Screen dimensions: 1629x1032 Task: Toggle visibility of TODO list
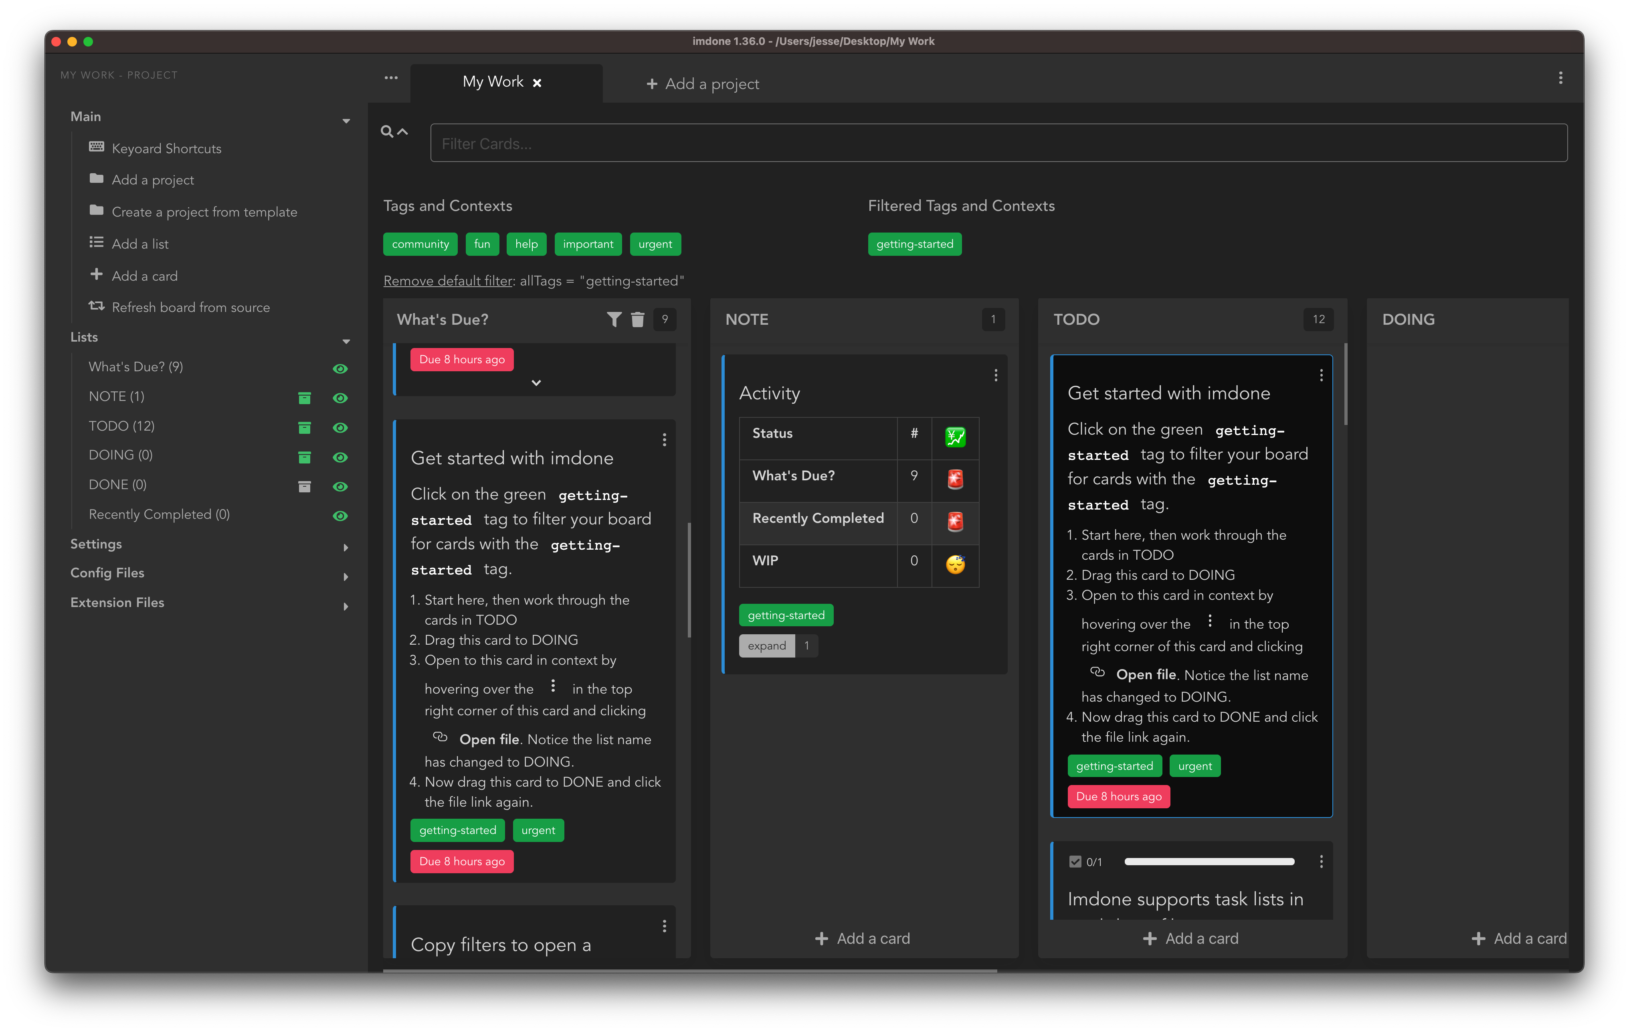click(x=340, y=428)
